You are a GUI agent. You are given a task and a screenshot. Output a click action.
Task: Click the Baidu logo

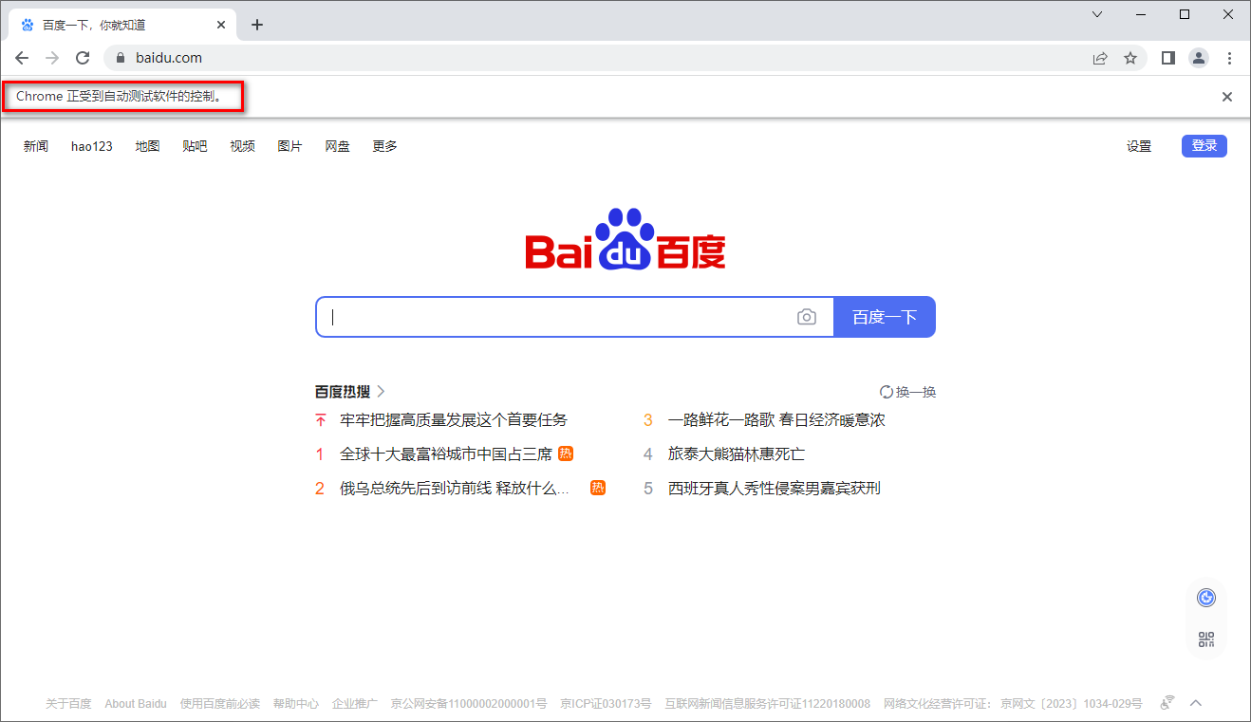(x=625, y=239)
